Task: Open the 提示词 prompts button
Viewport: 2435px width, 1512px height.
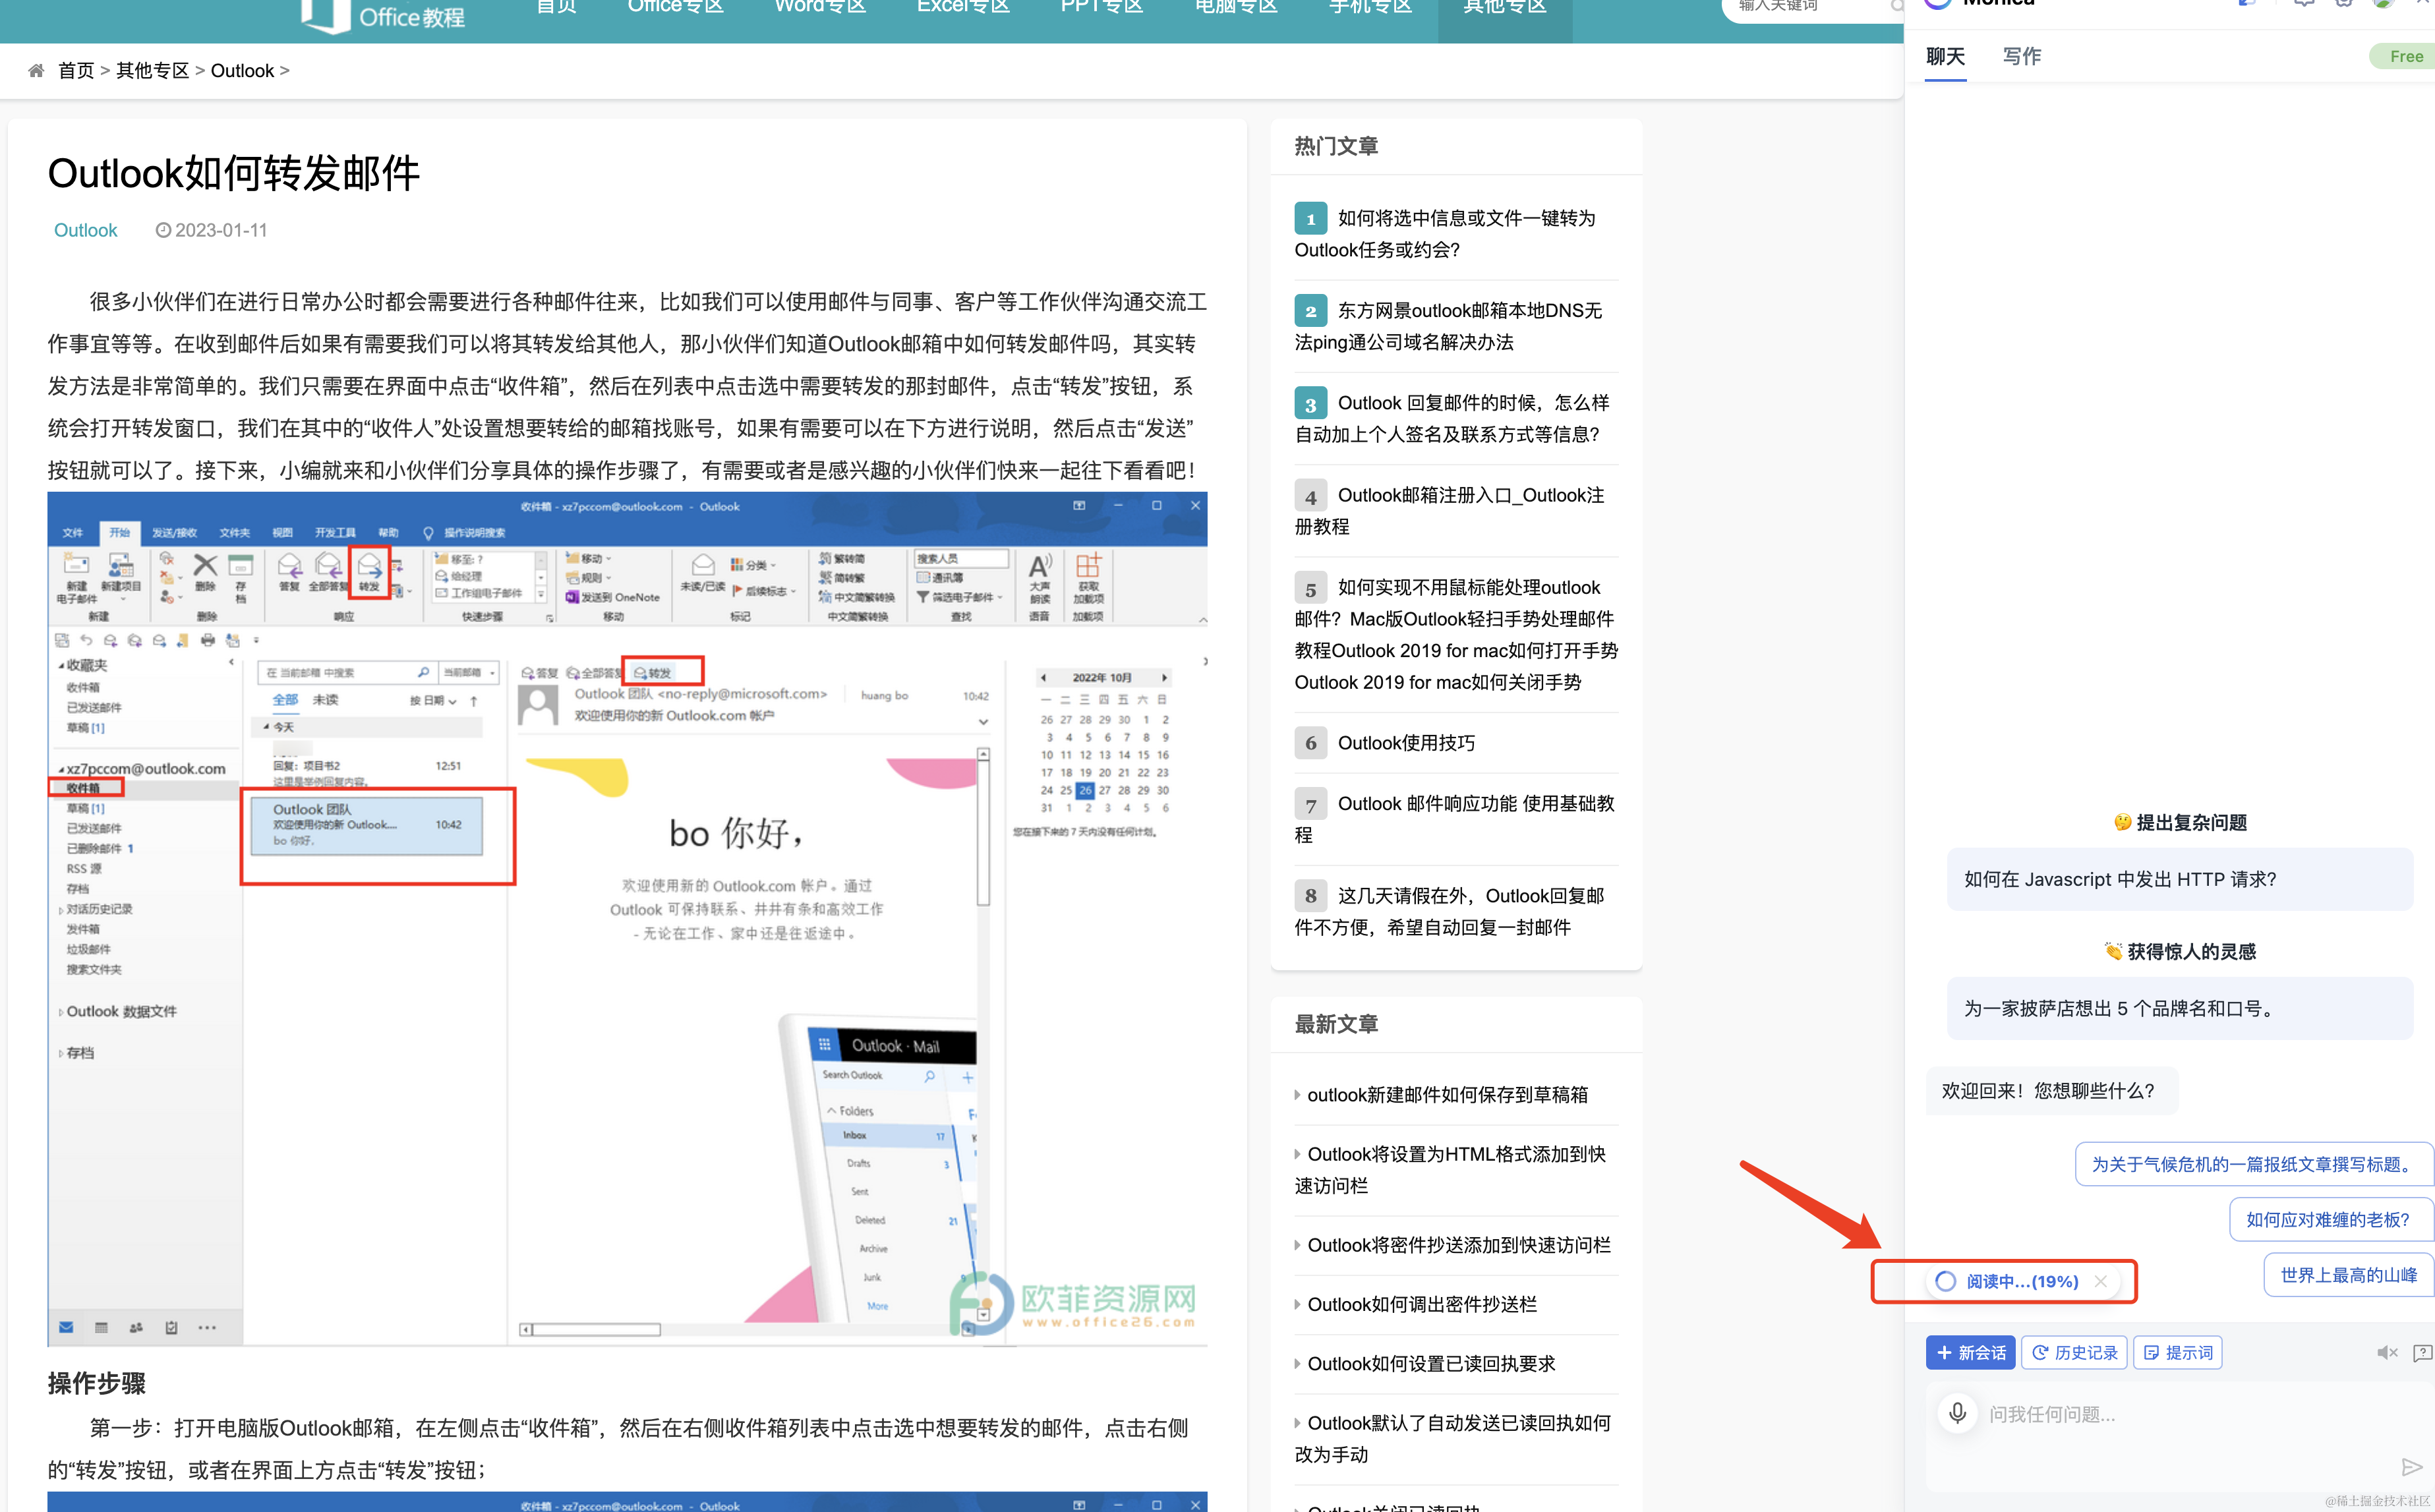Action: coord(2177,1353)
